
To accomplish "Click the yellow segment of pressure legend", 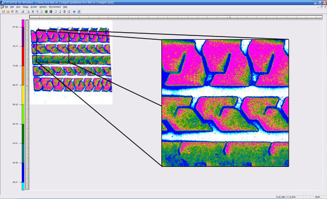I will point(23,95).
